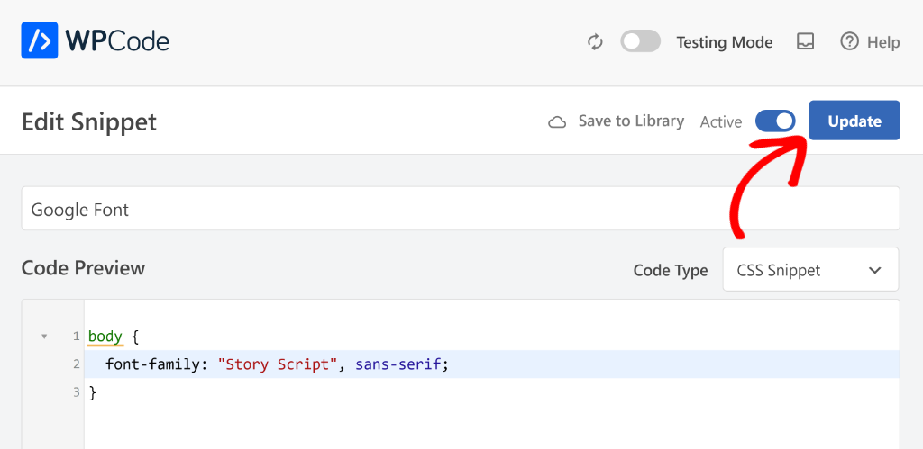
Task: Click the WPCode logo icon
Action: (x=40, y=40)
